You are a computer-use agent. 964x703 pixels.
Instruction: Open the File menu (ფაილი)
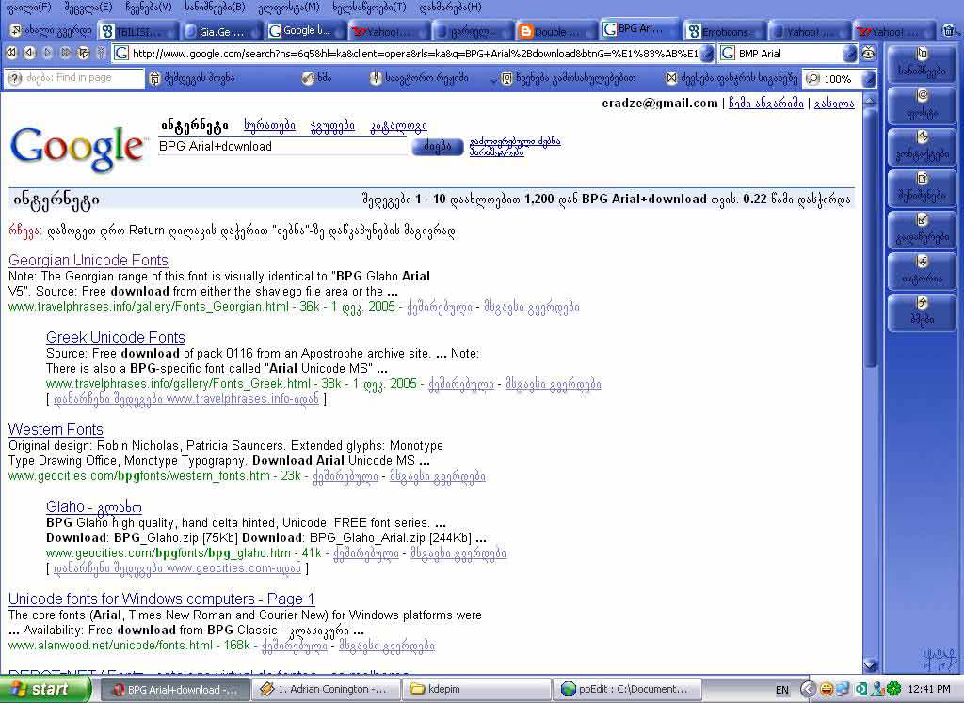pos(27,8)
